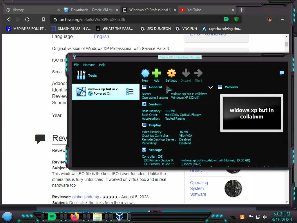Open the browser hamburger menu
The height and width of the screenshot is (223, 297).
282,19
